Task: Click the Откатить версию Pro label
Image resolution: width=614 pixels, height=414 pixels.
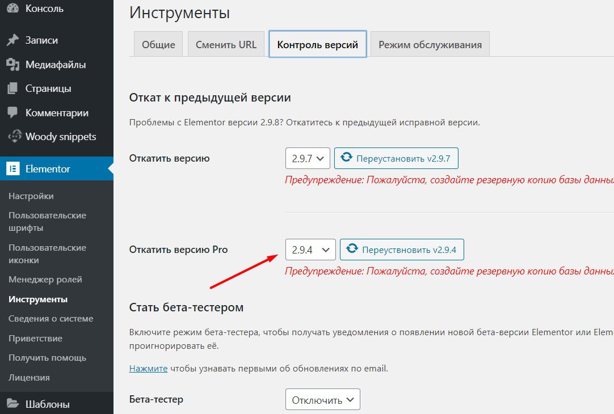Action: point(179,250)
